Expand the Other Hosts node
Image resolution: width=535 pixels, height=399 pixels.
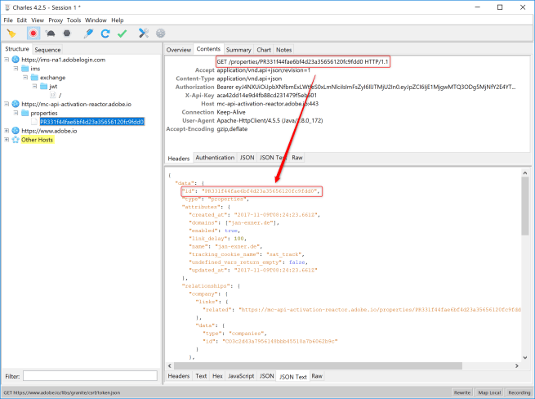click(x=7, y=140)
